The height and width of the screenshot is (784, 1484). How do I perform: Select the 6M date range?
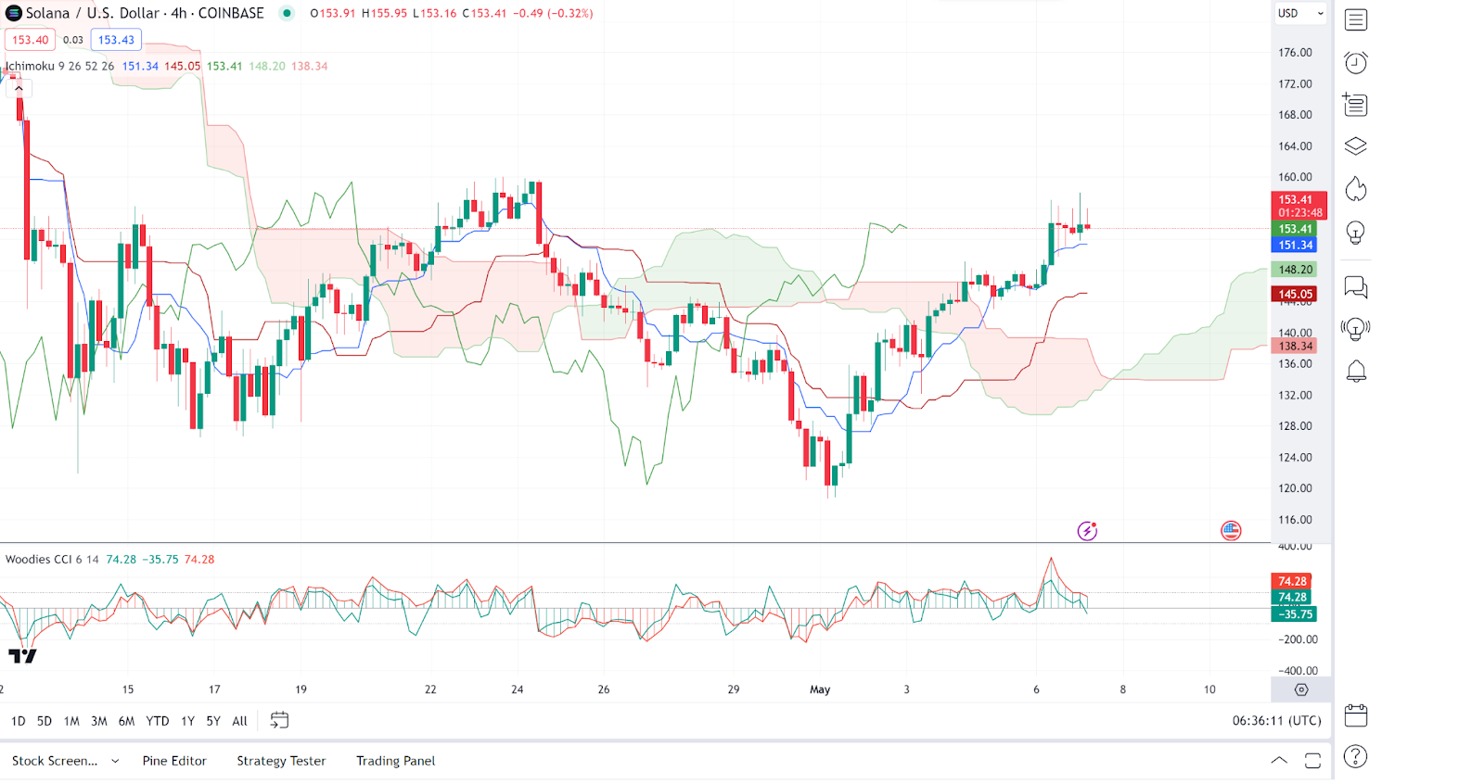[x=126, y=721]
